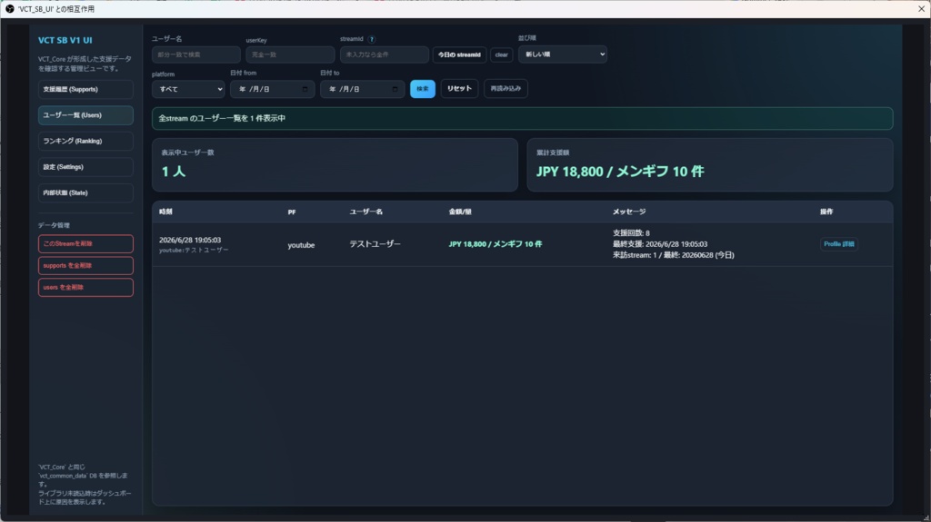Image resolution: width=931 pixels, height=522 pixels.
Task: Click 最終支援 line in message cell
Action: coord(660,244)
